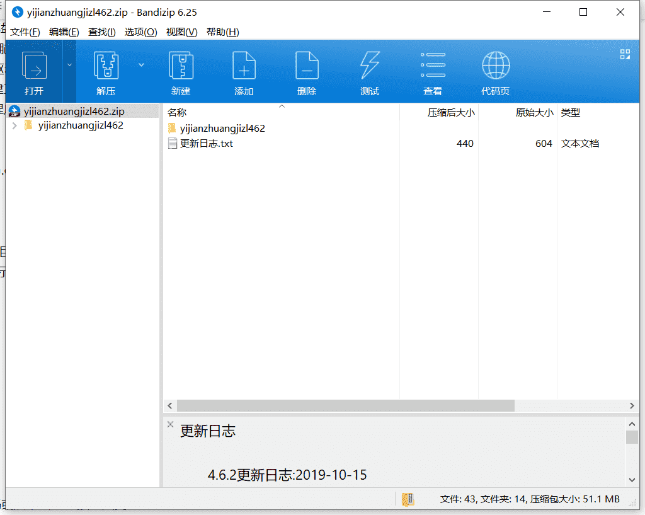Open the 文件(F) menu
The width and height of the screenshot is (645, 515).
25,32
